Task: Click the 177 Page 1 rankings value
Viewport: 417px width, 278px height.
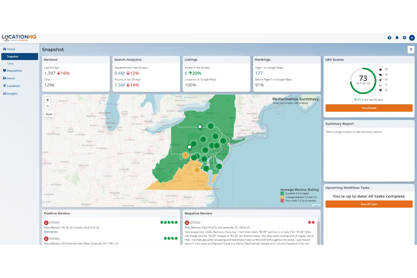Action: (259, 73)
